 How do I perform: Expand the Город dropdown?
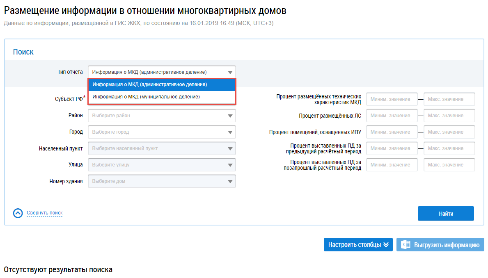click(x=230, y=132)
